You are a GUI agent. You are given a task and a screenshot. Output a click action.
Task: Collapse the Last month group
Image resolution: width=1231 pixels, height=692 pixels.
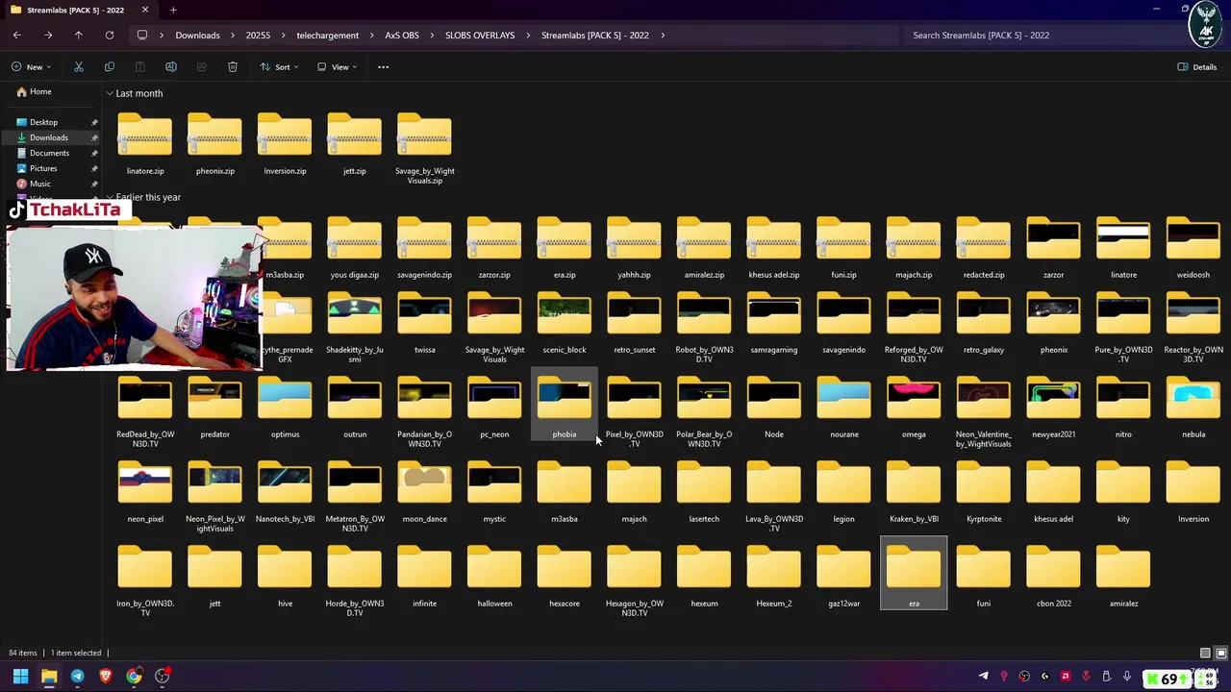click(x=110, y=93)
